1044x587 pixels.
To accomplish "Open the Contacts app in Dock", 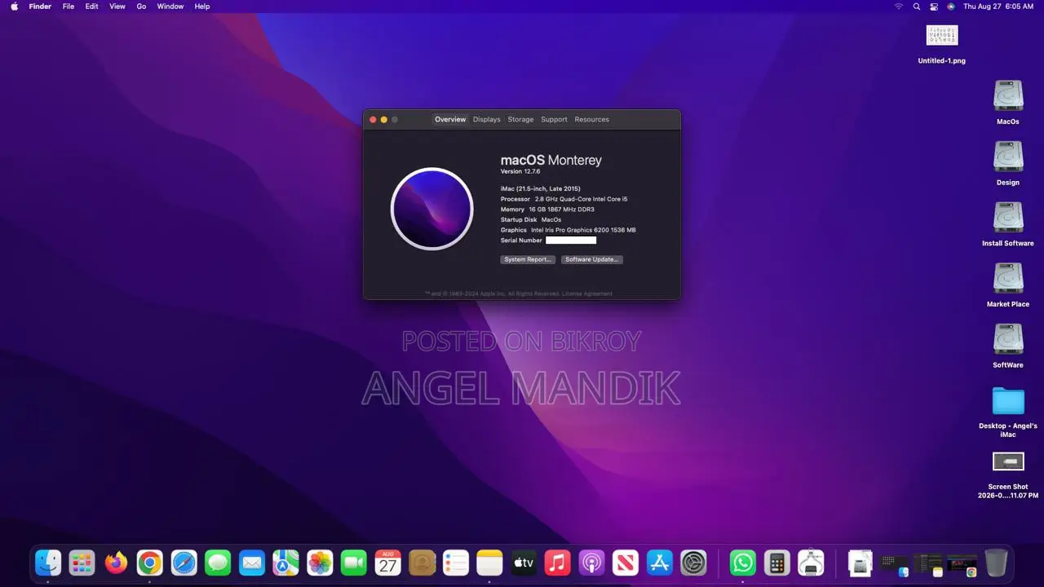I will pyautogui.click(x=422, y=563).
